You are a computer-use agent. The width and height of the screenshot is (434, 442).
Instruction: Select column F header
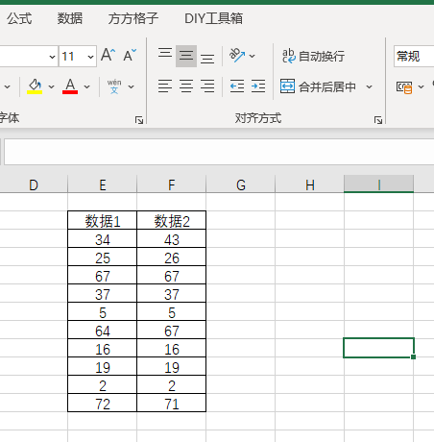pos(172,184)
